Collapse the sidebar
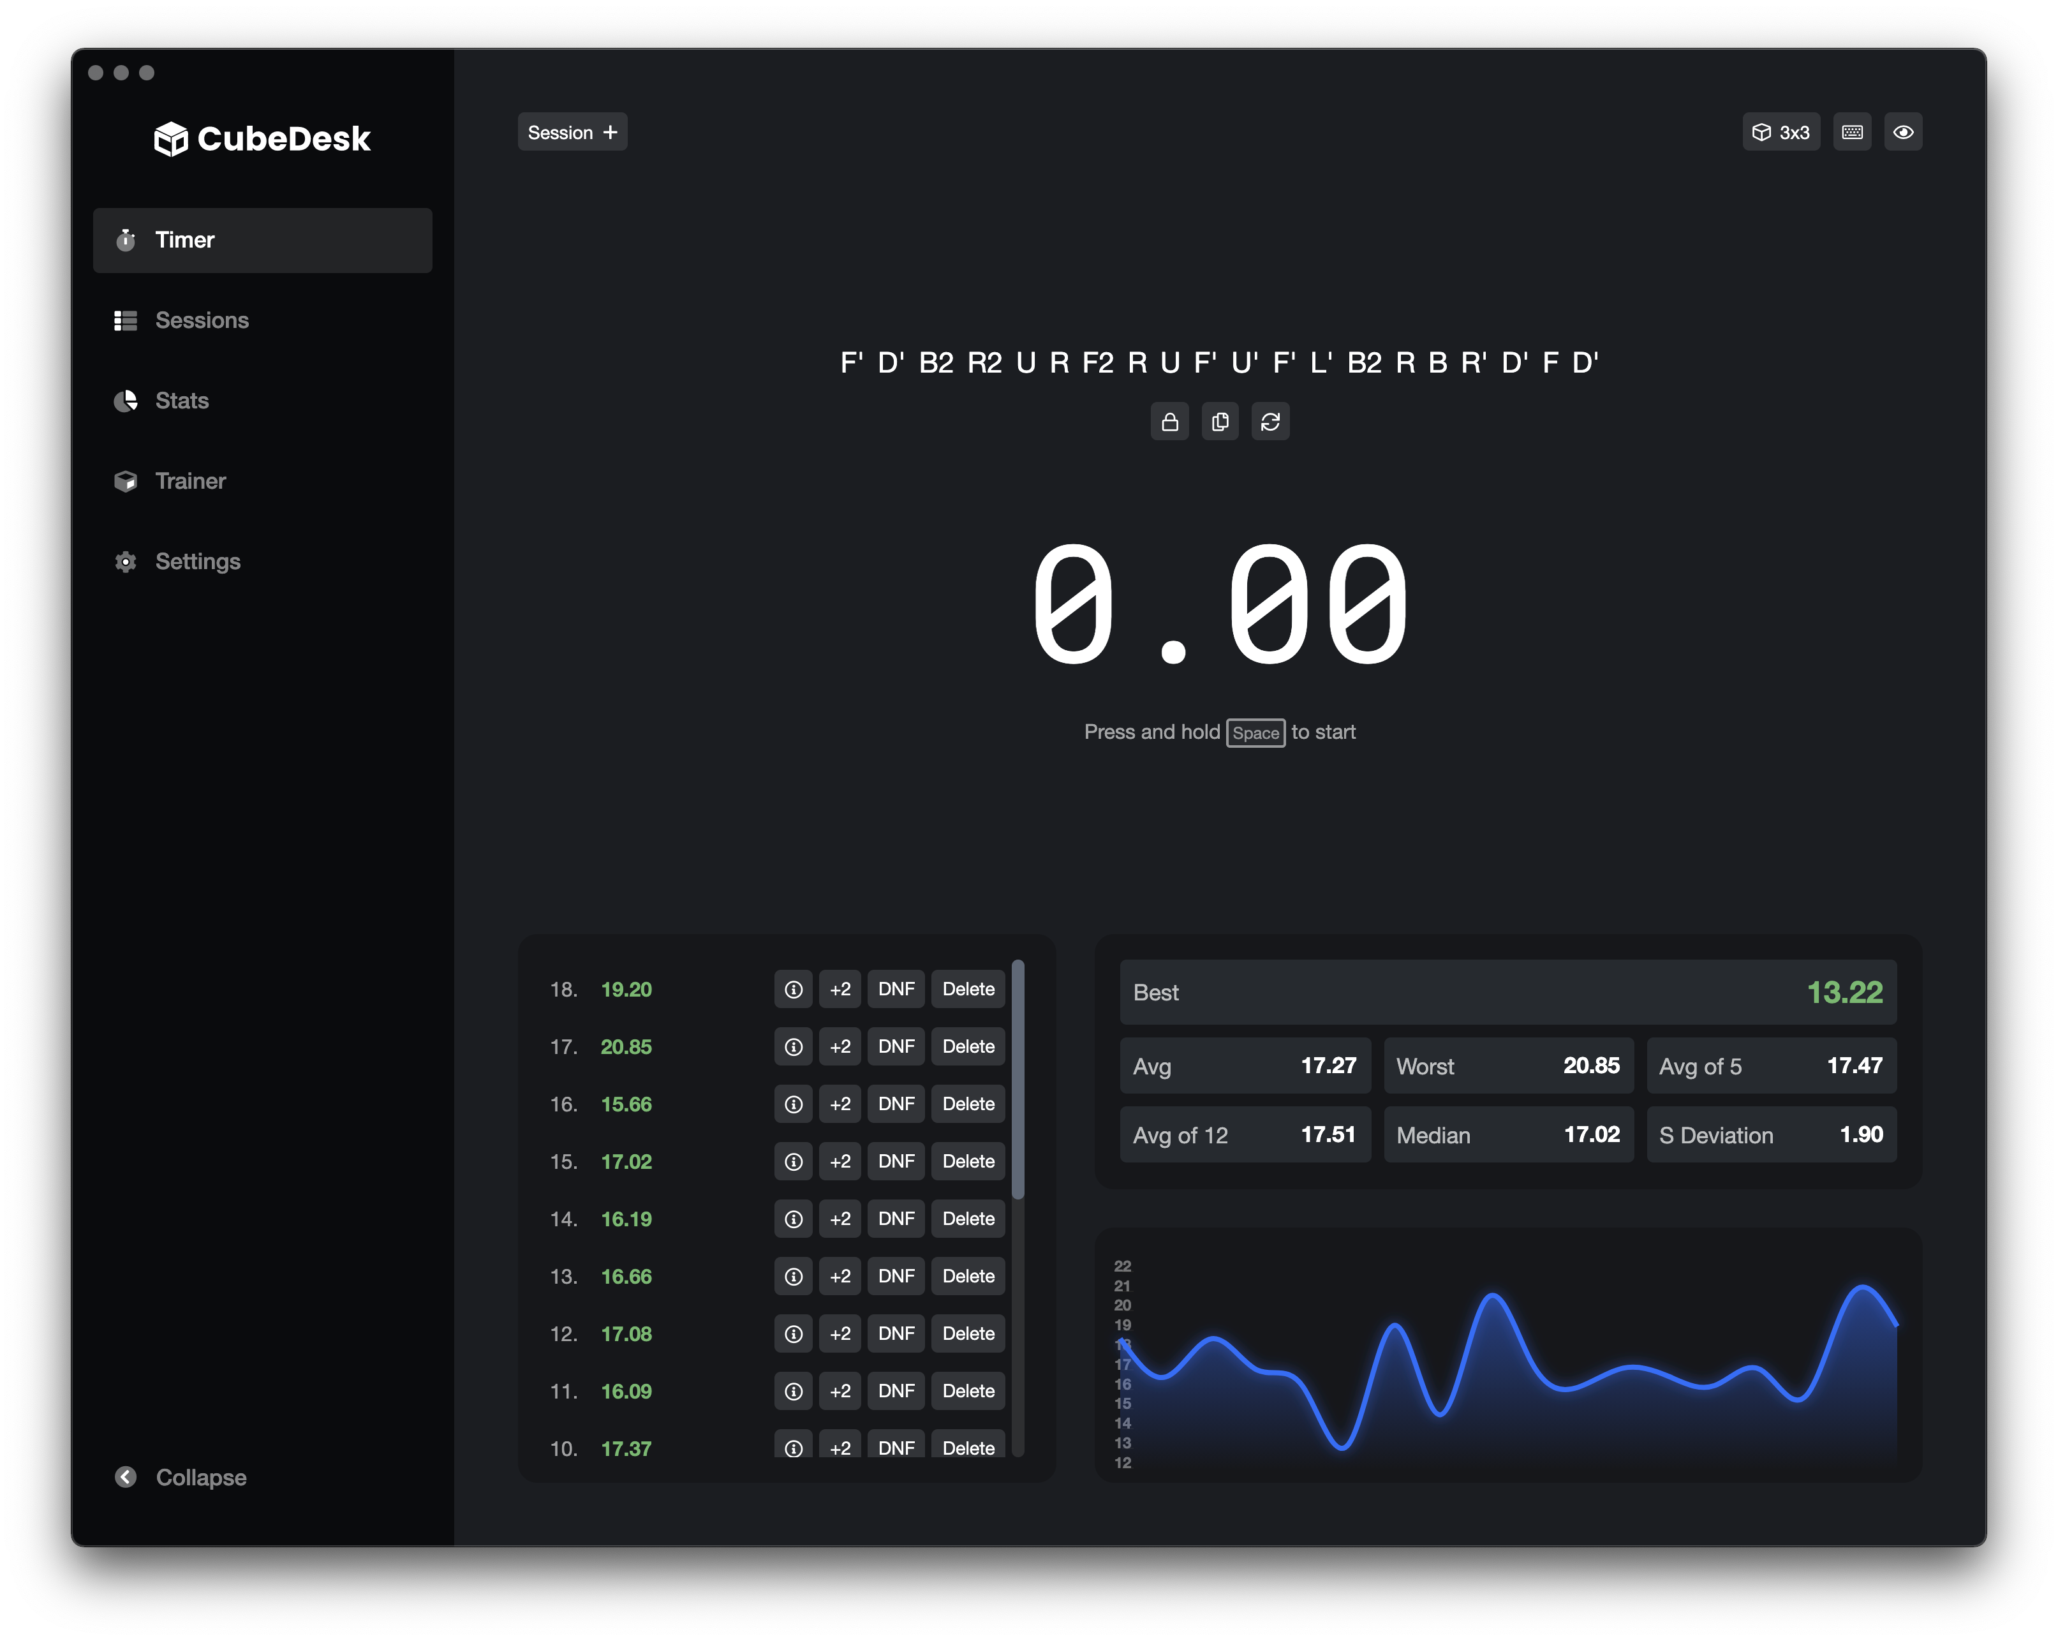This screenshot has width=2058, height=1641. point(181,1477)
